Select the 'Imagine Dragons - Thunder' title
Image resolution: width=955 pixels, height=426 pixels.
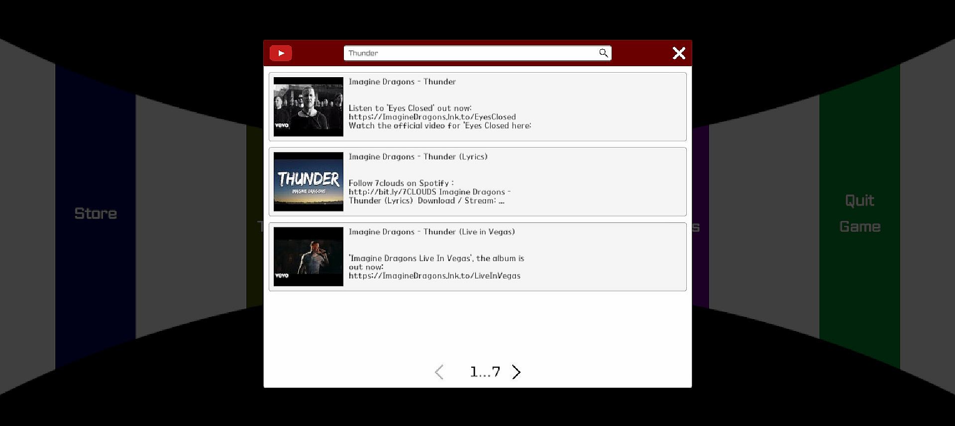402,82
